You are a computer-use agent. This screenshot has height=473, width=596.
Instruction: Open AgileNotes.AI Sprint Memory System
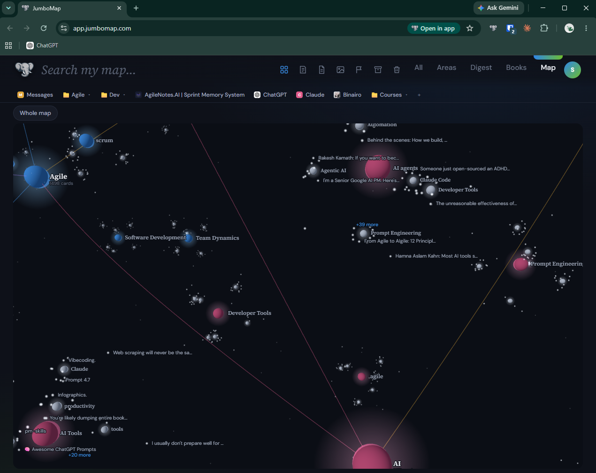pos(190,95)
